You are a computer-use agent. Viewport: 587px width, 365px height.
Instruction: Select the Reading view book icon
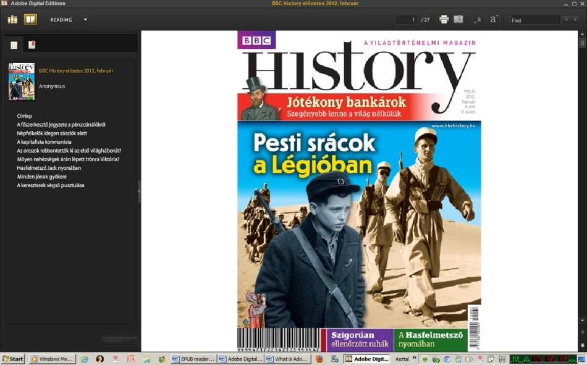(31, 20)
